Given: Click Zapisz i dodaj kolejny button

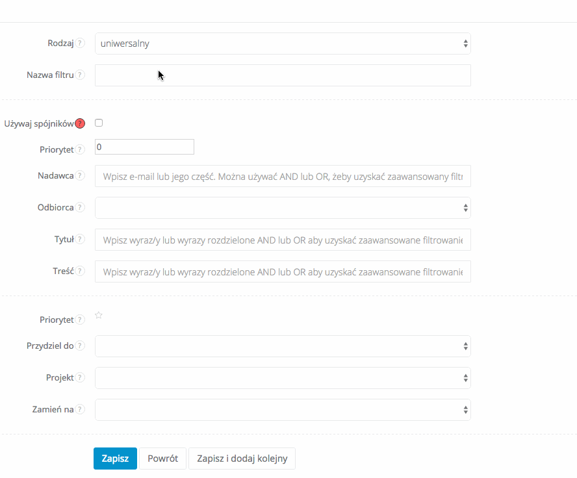Looking at the screenshot, I should (242, 459).
